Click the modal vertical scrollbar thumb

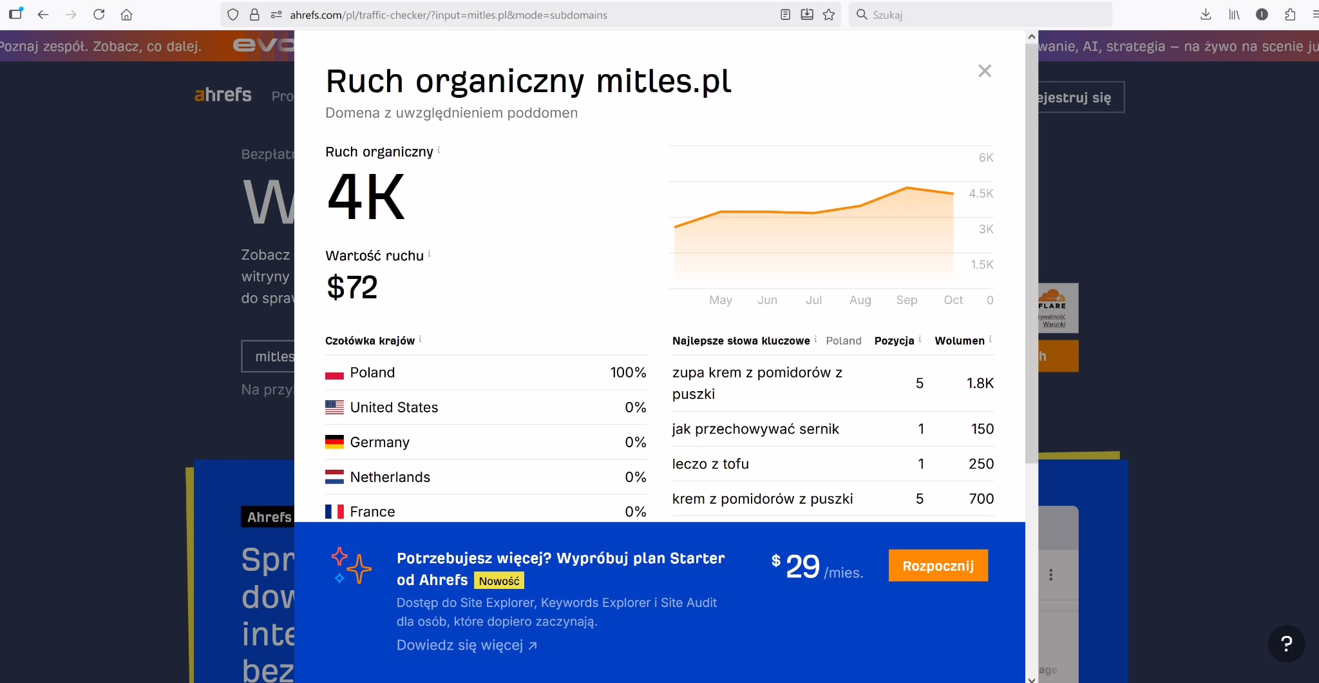pyautogui.click(x=1032, y=253)
